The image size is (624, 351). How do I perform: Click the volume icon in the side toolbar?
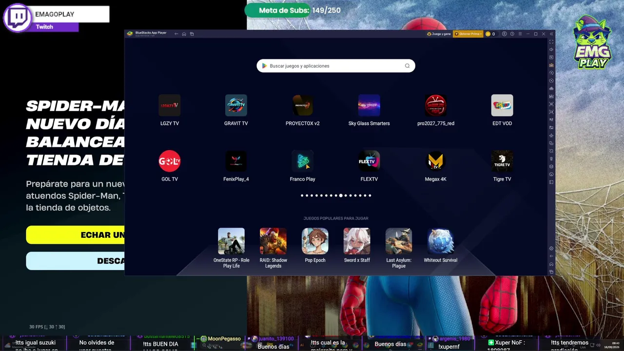click(551, 49)
